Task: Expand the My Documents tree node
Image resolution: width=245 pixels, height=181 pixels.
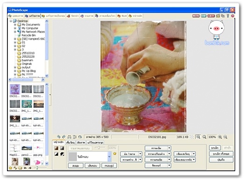Action: click(x=15, y=25)
